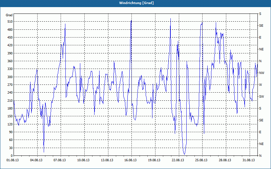Select the y-axis value 390

(9, 53)
